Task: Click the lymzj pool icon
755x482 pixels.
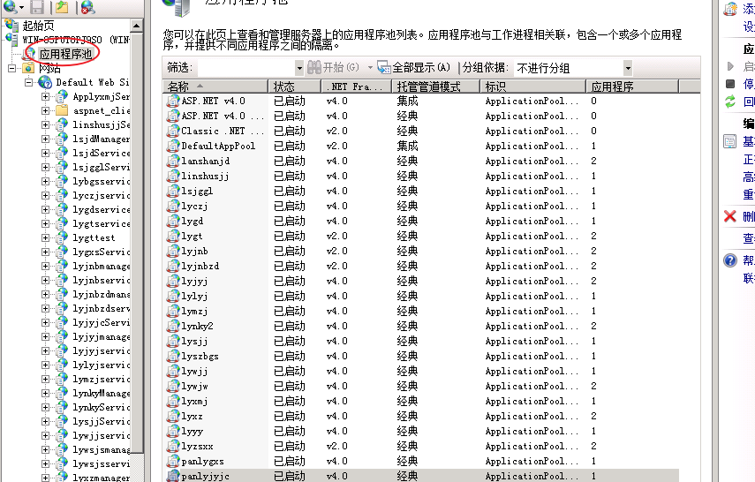Action: pos(173,311)
